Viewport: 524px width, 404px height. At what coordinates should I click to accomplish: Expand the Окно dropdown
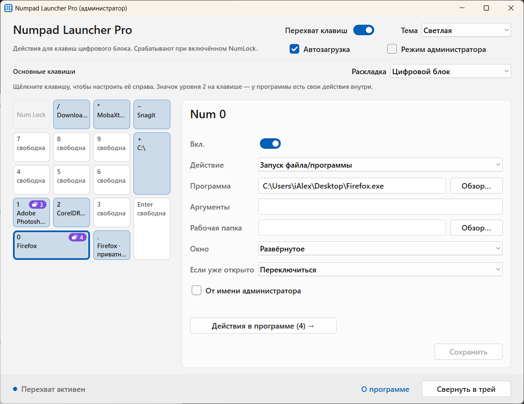click(380, 249)
